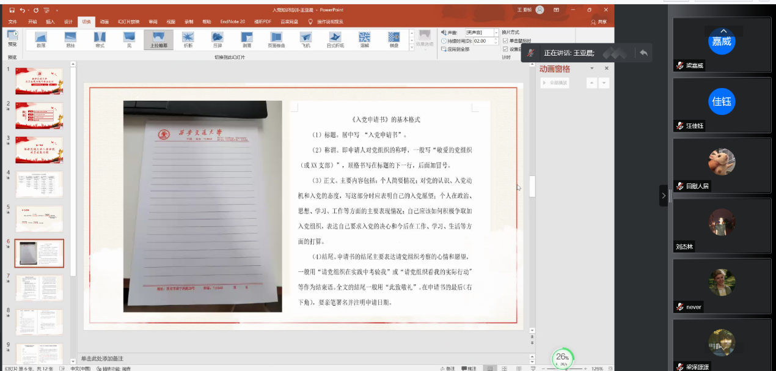Choose the 页面卷曲 (Page Curl) transition

pos(276,39)
